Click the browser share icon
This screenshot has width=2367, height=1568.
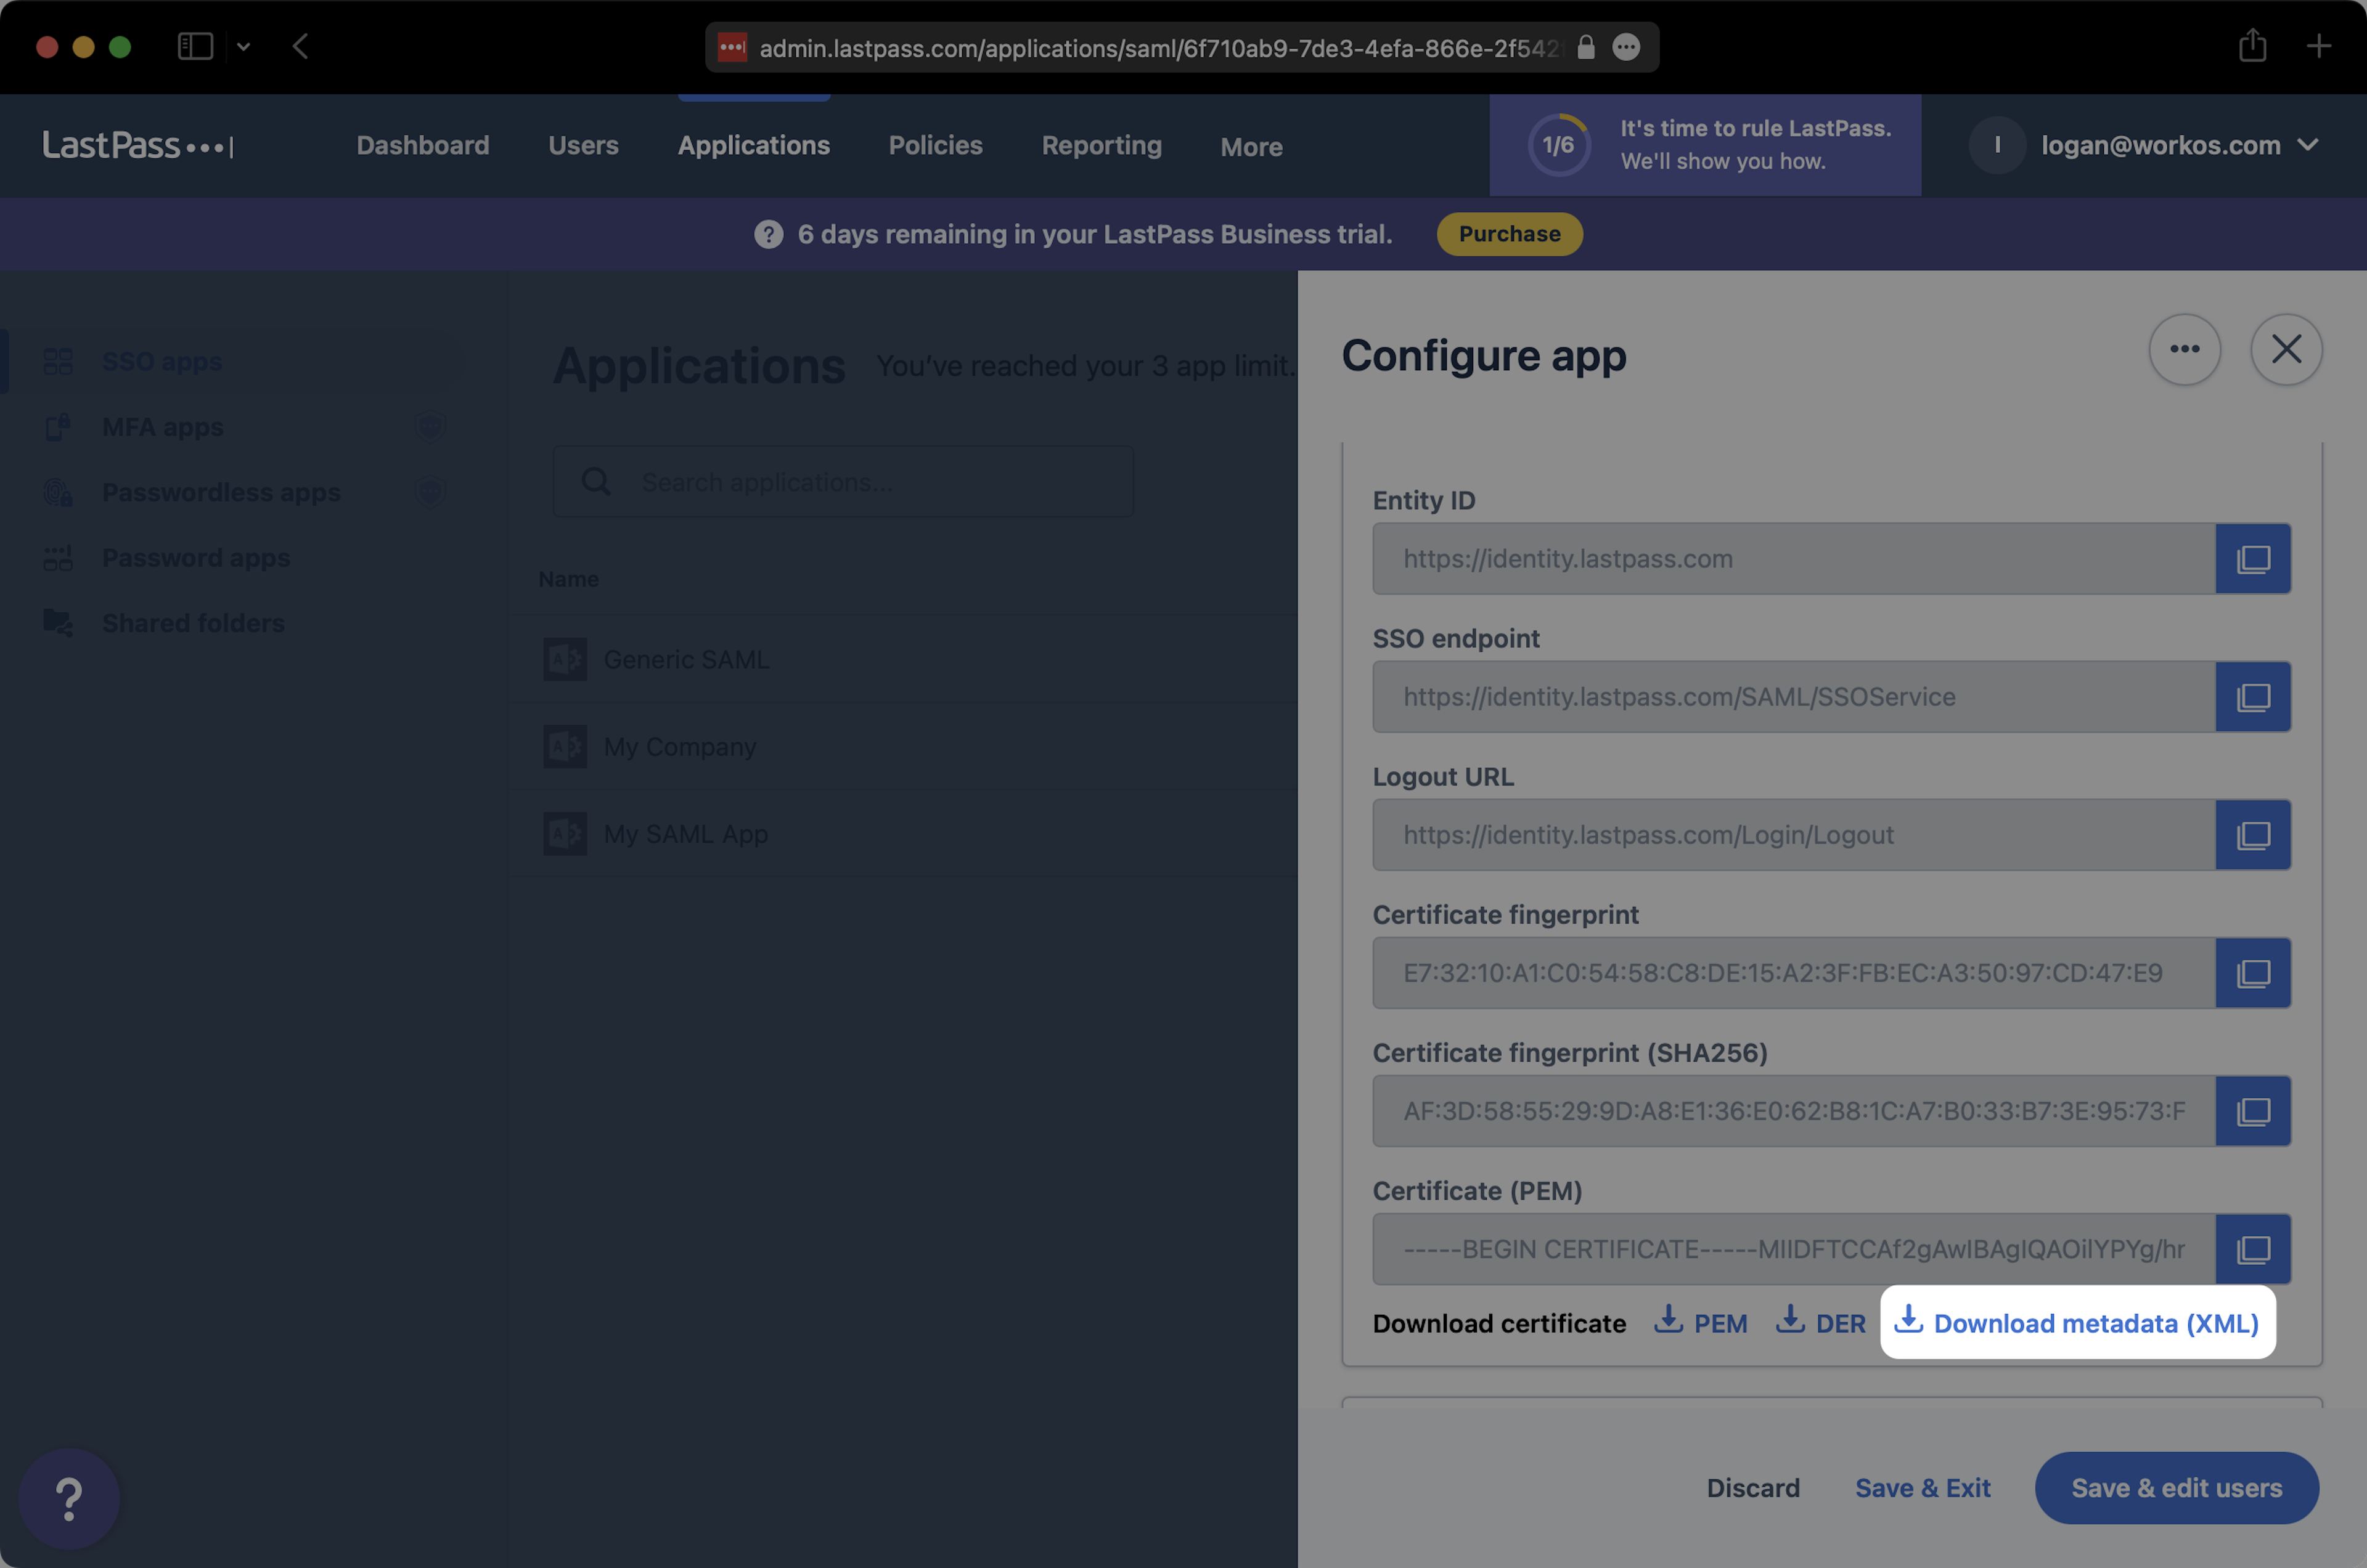(x=2252, y=46)
